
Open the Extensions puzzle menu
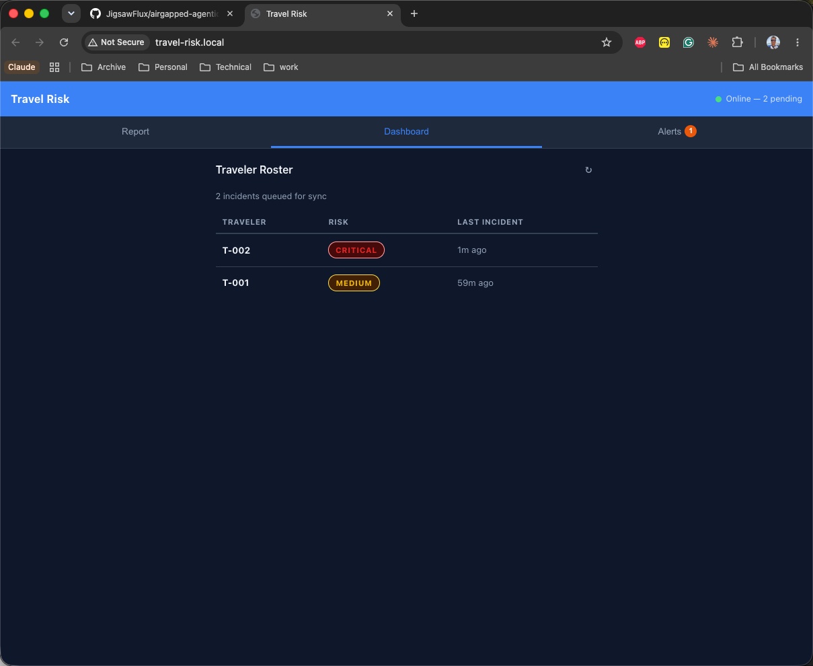737,42
